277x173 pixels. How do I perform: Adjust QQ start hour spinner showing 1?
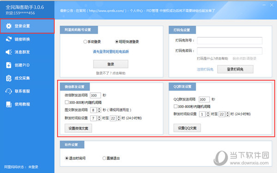pos(208,114)
